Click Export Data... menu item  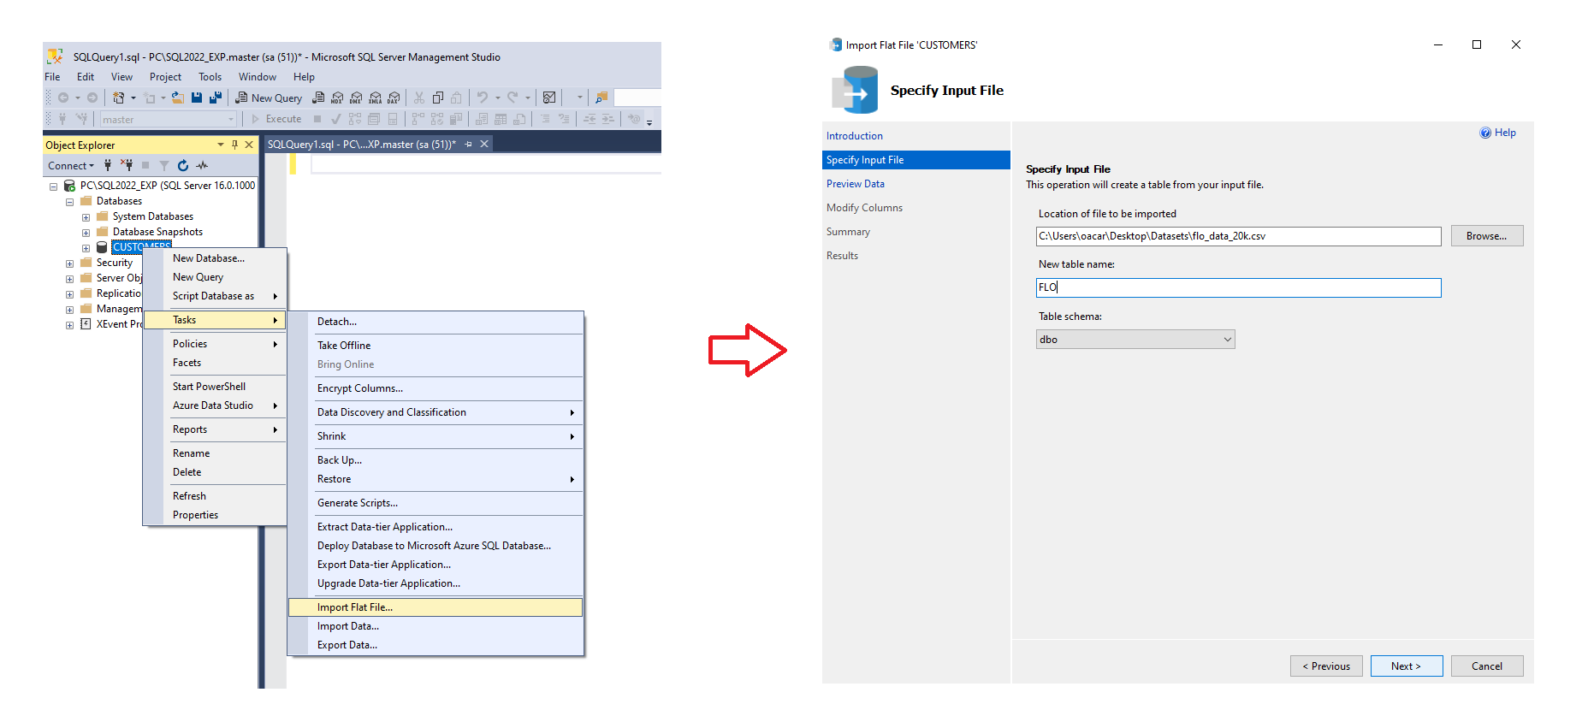pyautogui.click(x=436, y=645)
